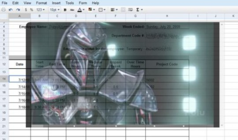Open the background color dropdown arrow
The height and width of the screenshot is (140, 238).
click(94, 10)
